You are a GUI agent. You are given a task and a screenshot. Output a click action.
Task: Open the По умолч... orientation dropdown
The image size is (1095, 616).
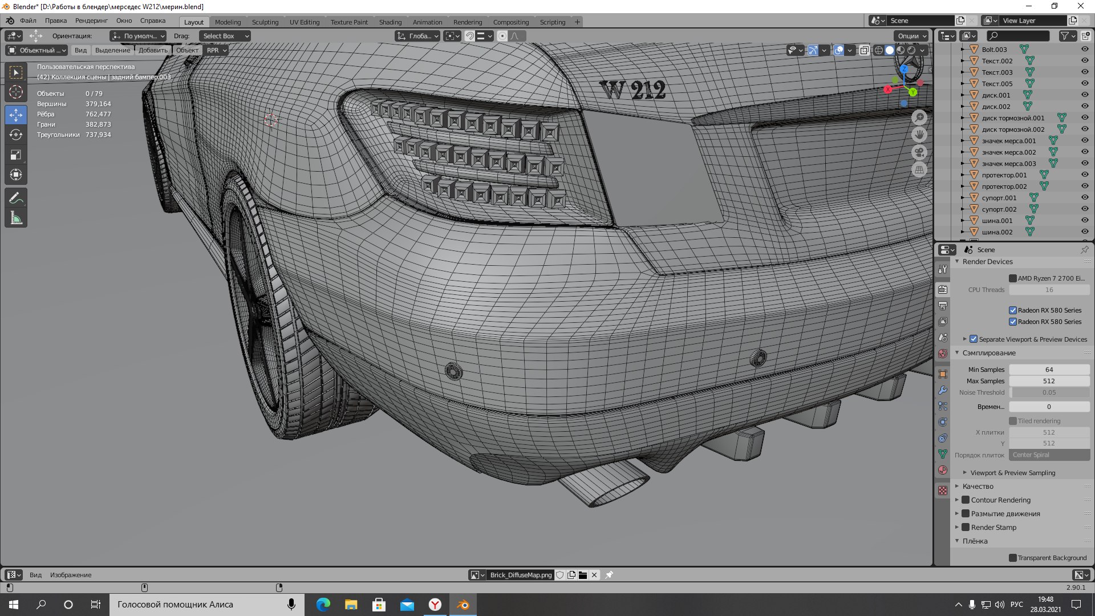pos(138,36)
